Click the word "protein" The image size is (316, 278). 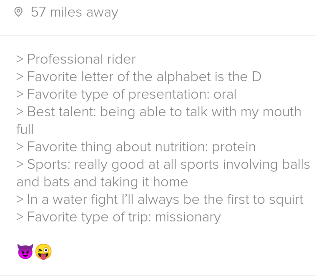(234, 147)
